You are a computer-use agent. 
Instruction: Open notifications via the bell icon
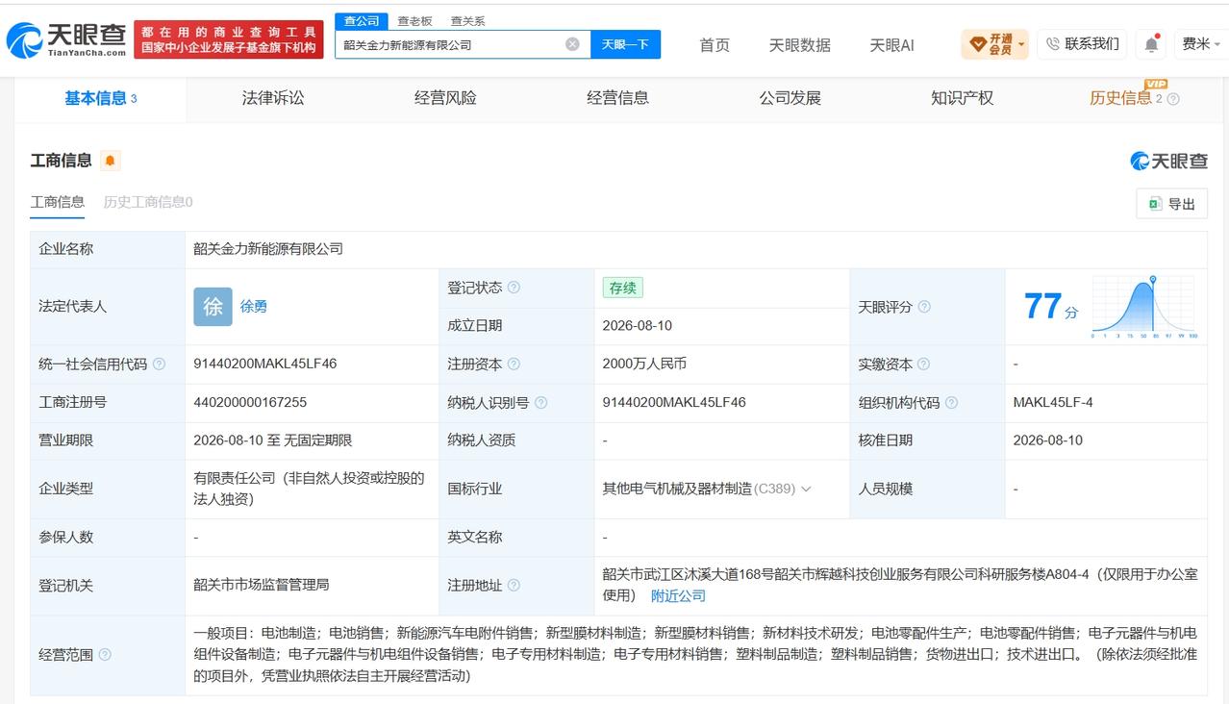(1150, 44)
